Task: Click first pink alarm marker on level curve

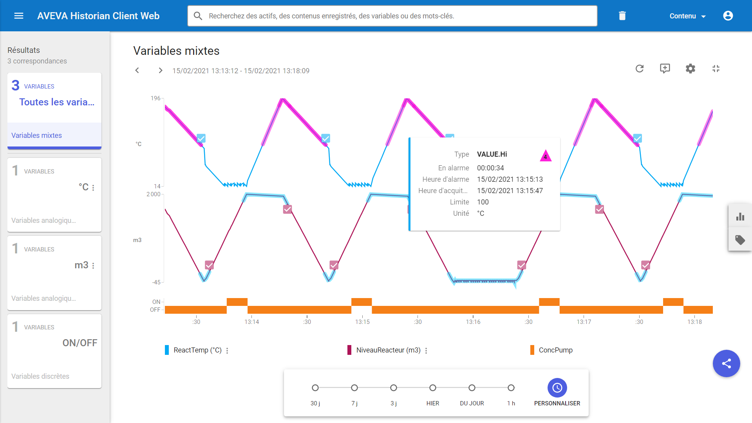Action: tap(210, 265)
